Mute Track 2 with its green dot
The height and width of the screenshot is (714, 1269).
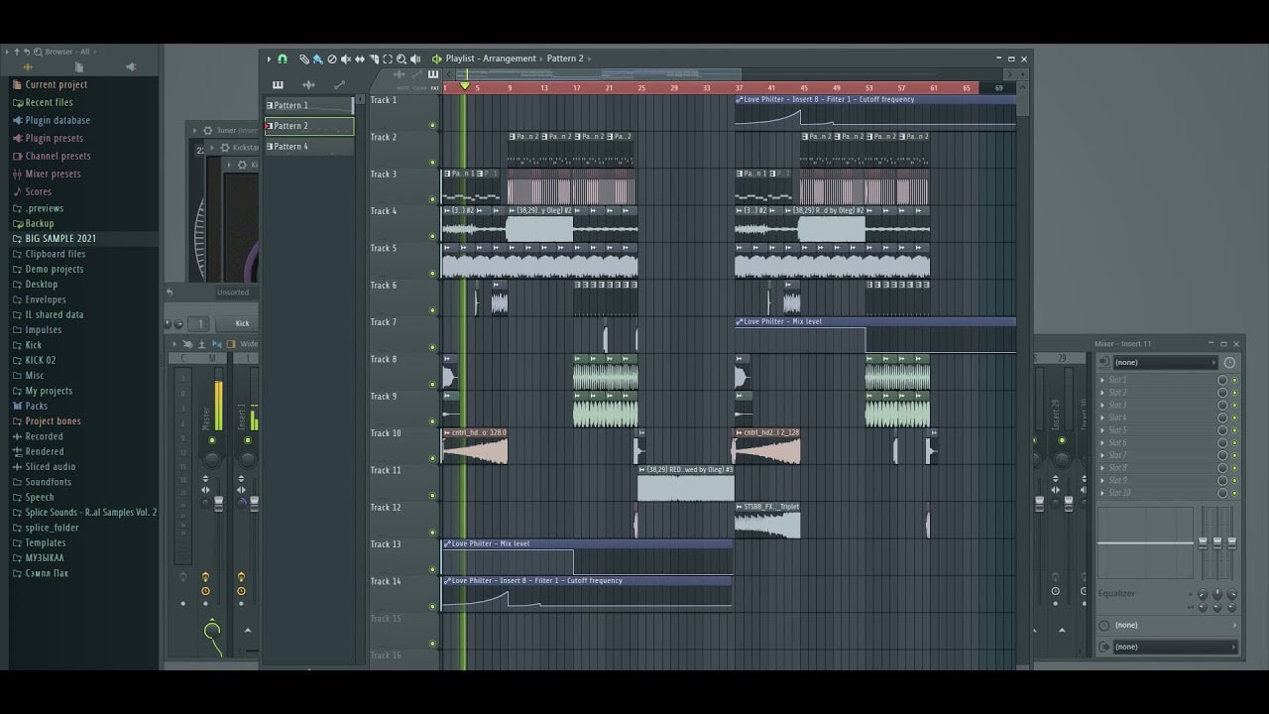coord(432,163)
